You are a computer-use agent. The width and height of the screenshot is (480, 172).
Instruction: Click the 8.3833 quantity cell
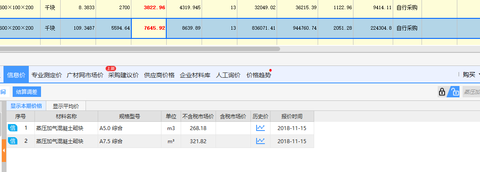(78, 8)
